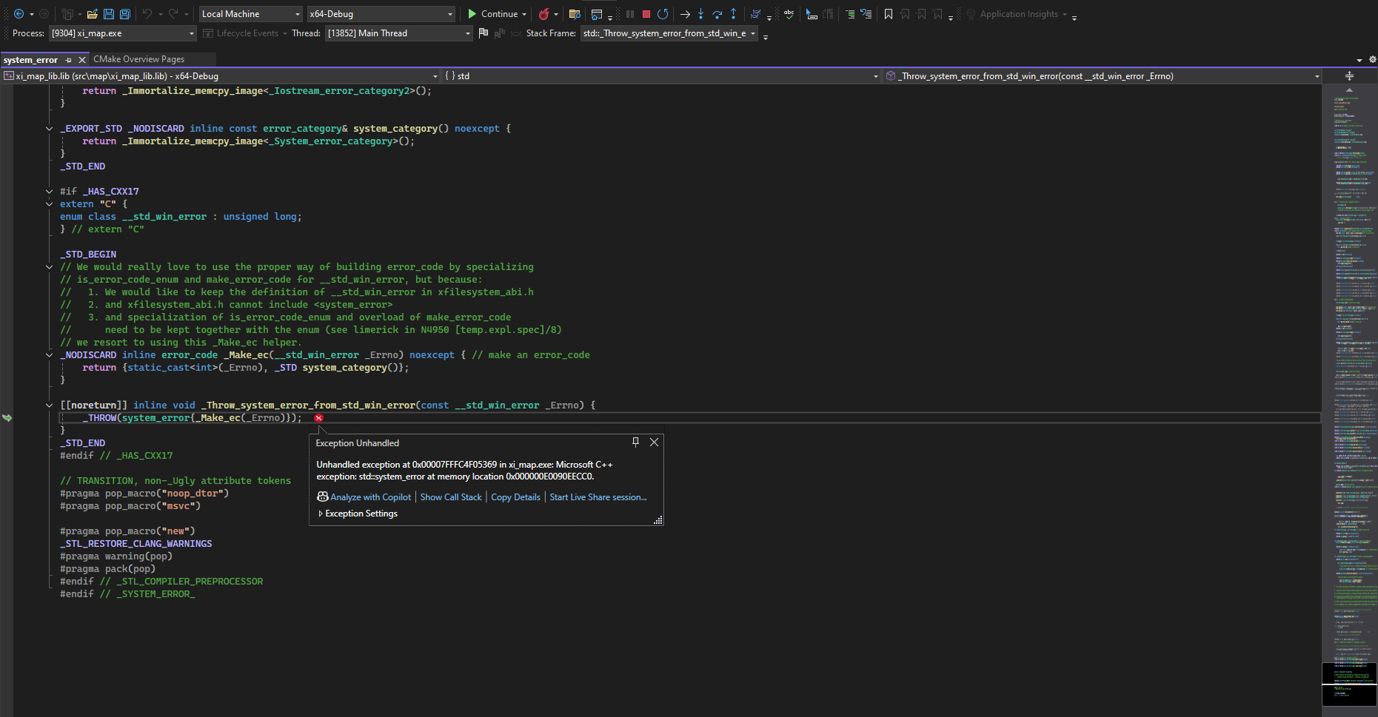This screenshot has height=717, width=1378.
Task: Click the Restart debugging icon
Action: click(x=663, y=14)
